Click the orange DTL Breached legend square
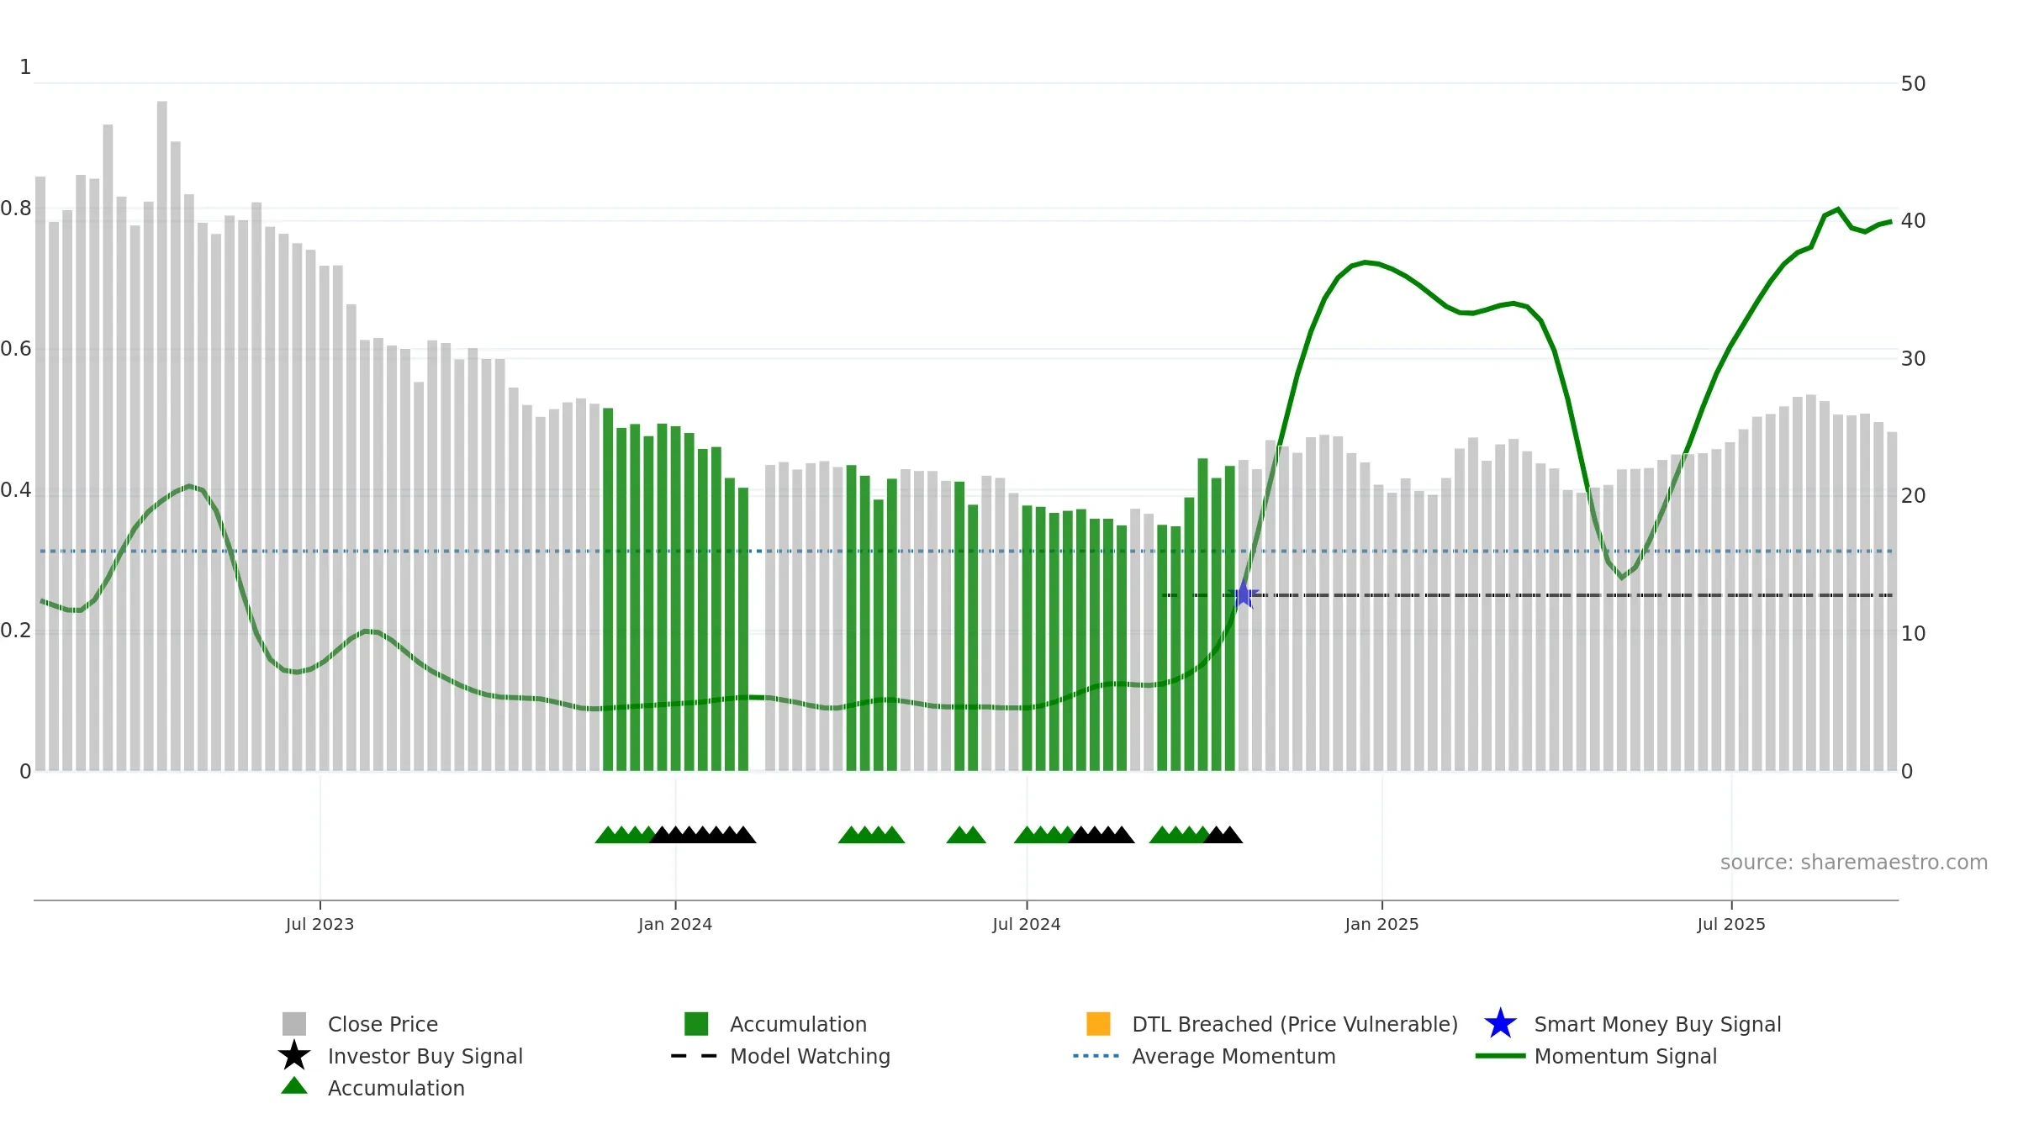The image size is (2018, 1135). 1098,1024
